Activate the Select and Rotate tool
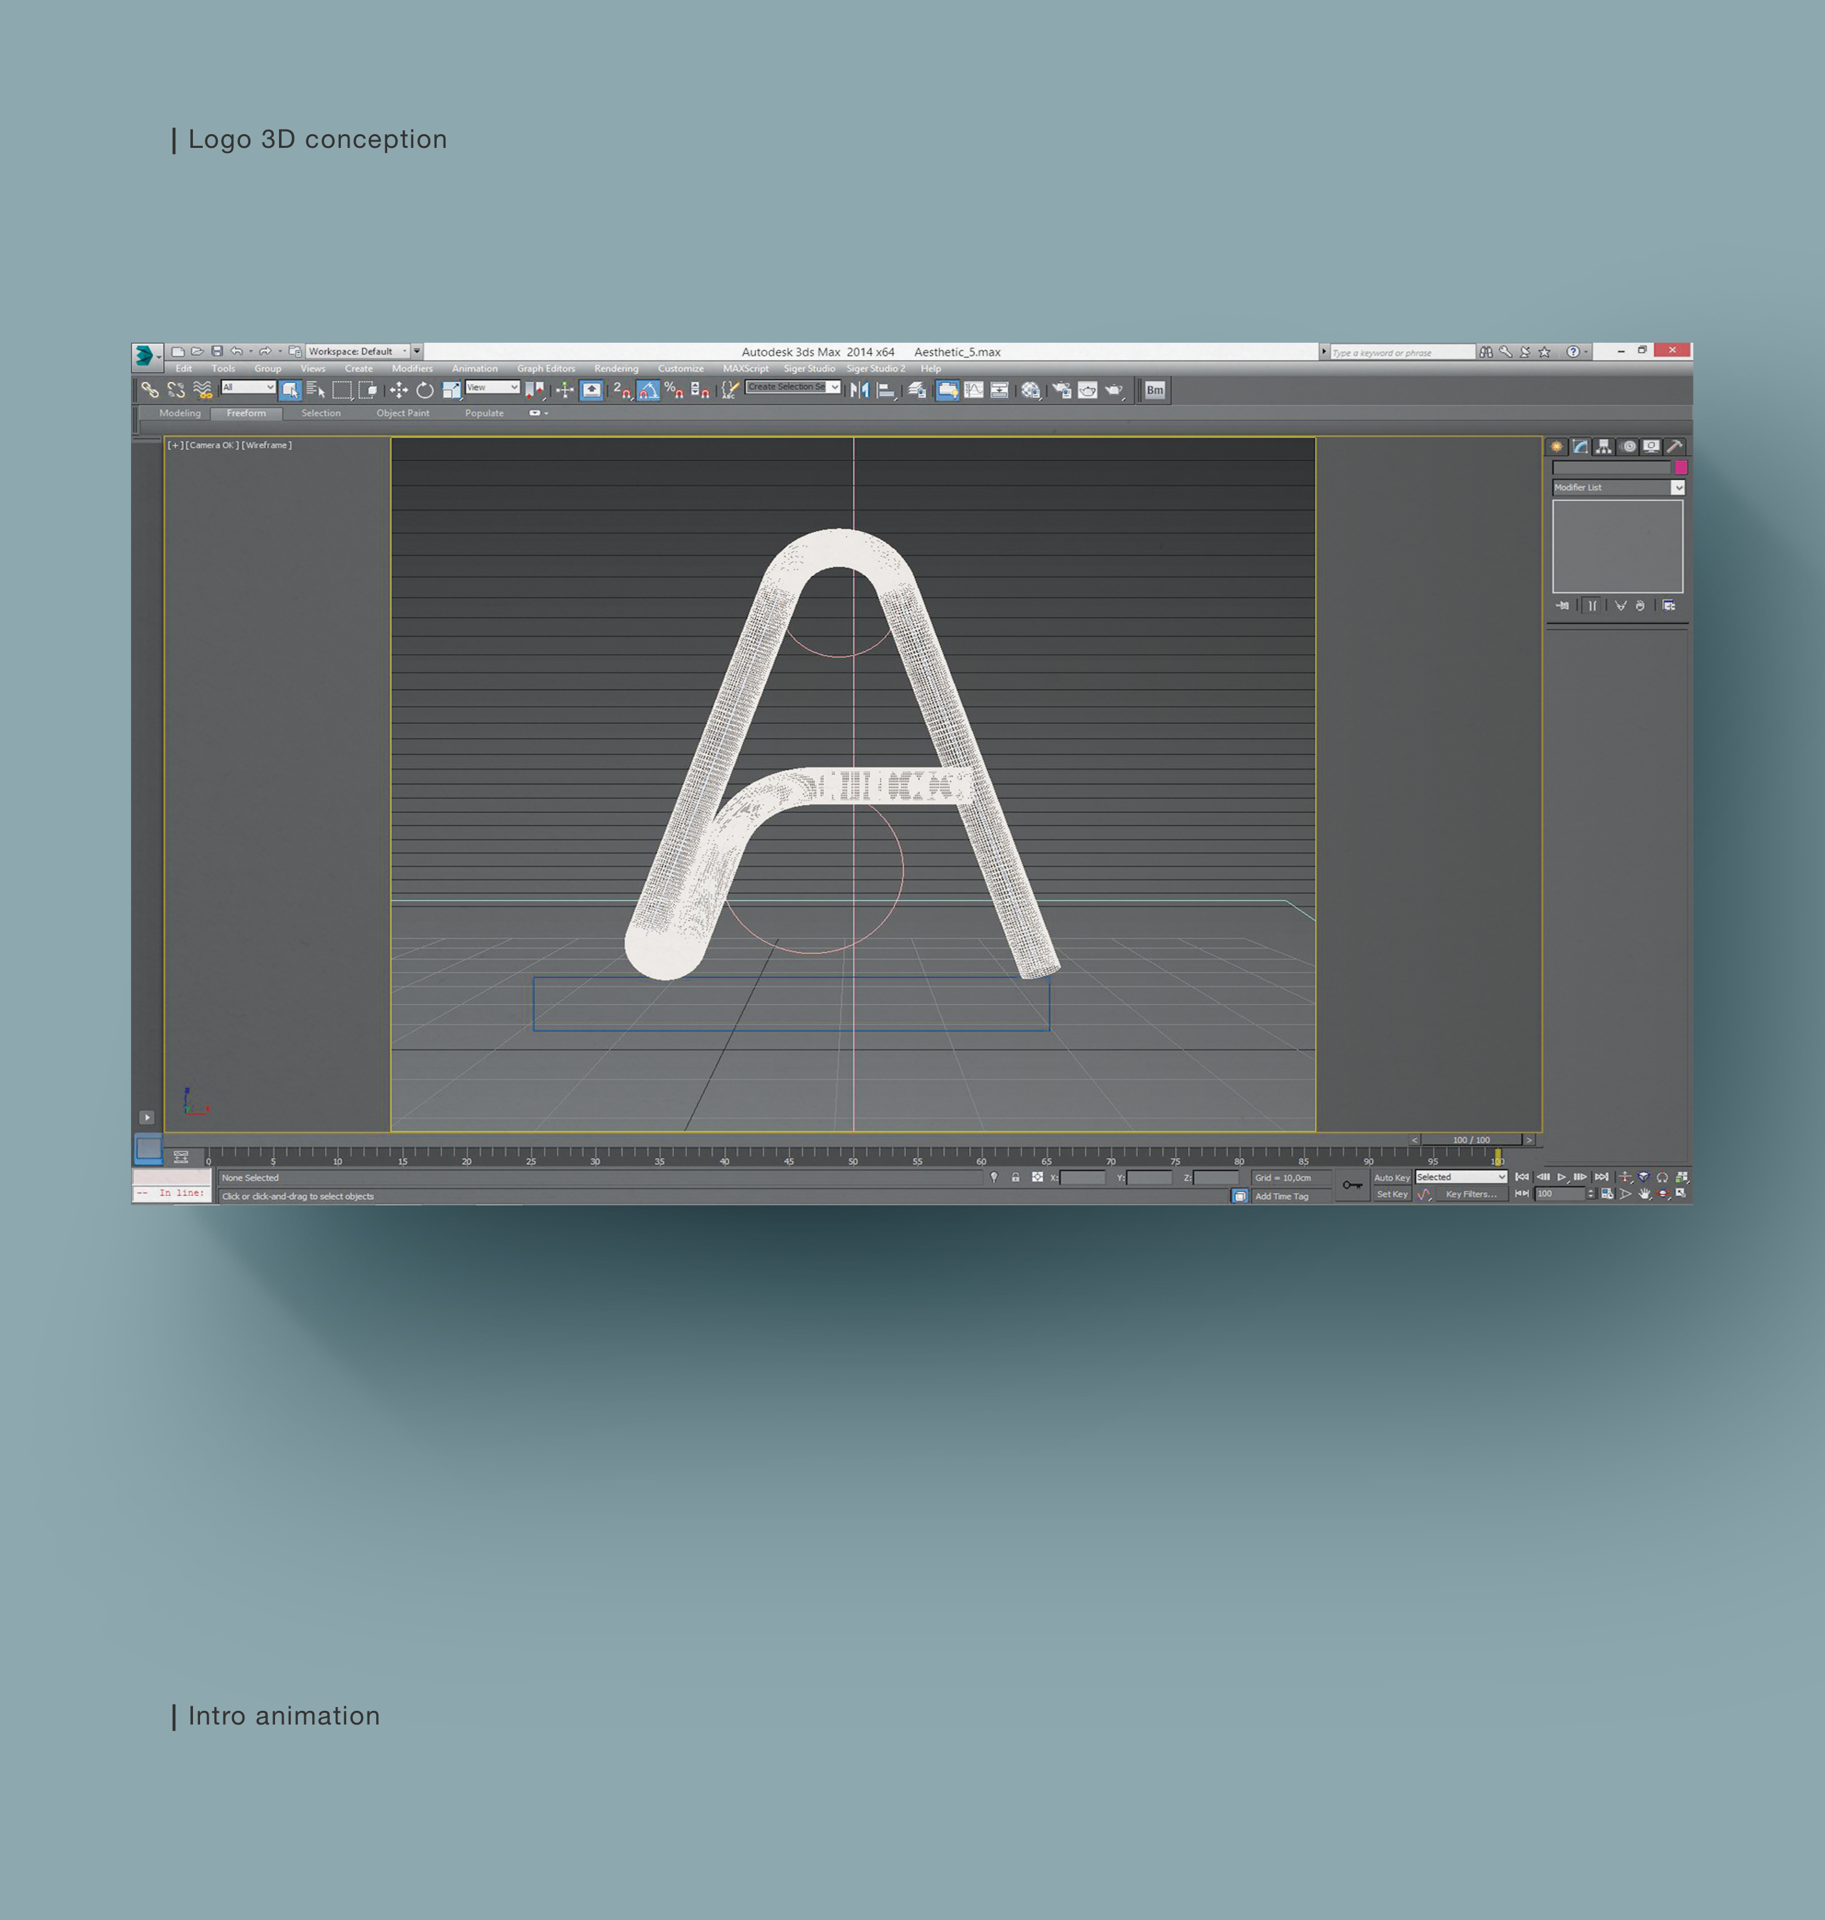 click(425, 391)
